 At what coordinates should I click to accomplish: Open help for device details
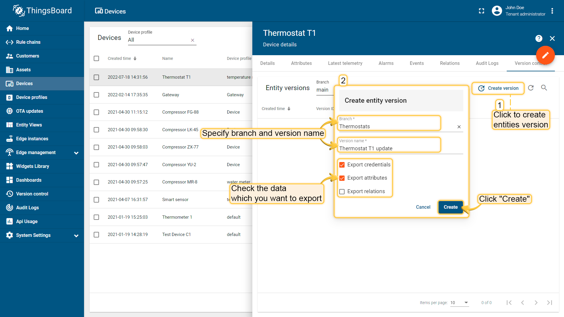[x=539, y=38]
